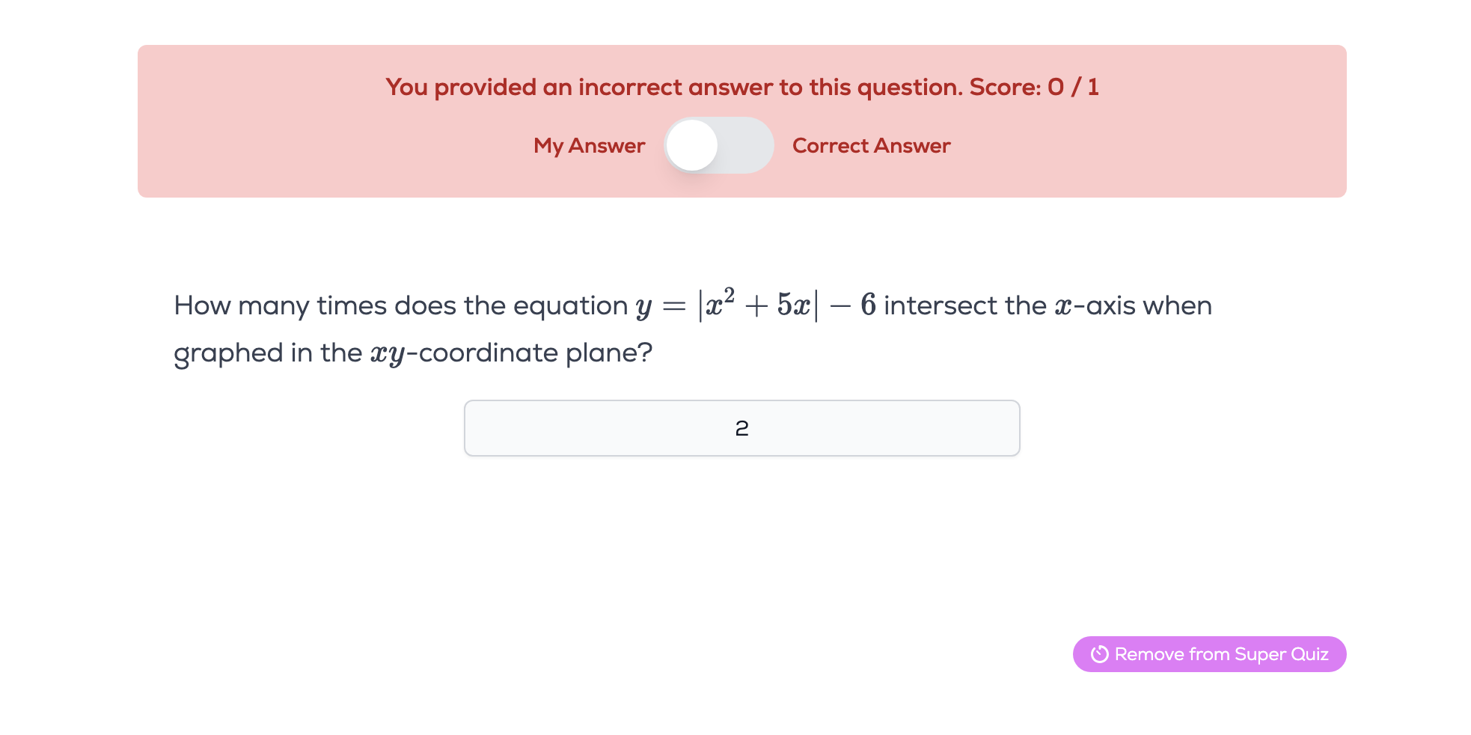
Task: Click the incorrect answer message heading
Action: click(x=673, y=87)
